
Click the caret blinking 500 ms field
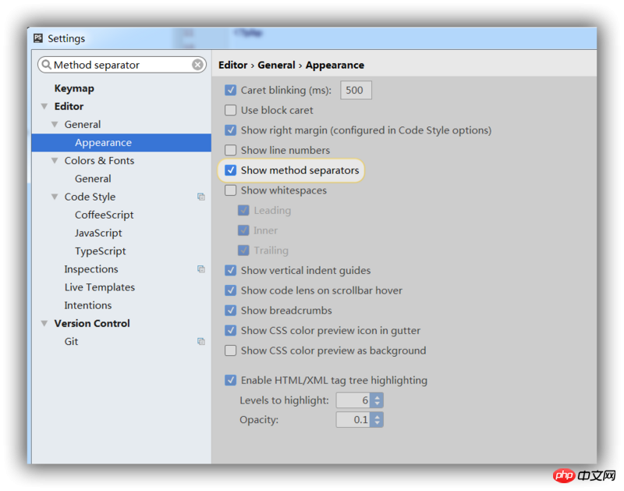[356, 90]
